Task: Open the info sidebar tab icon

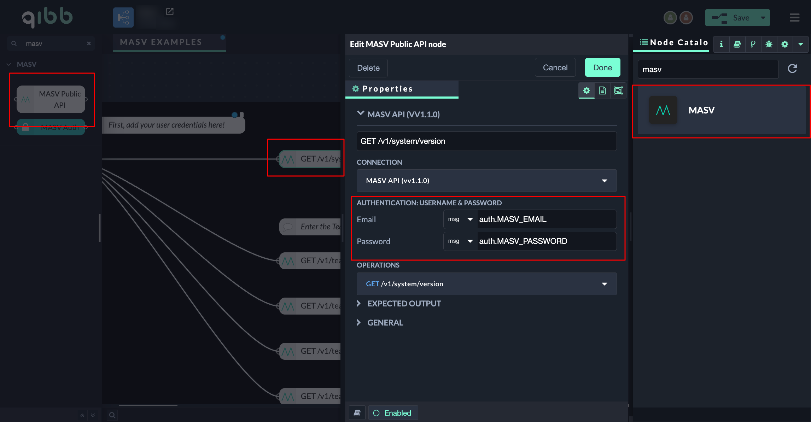Action: (x=721, y=44)
